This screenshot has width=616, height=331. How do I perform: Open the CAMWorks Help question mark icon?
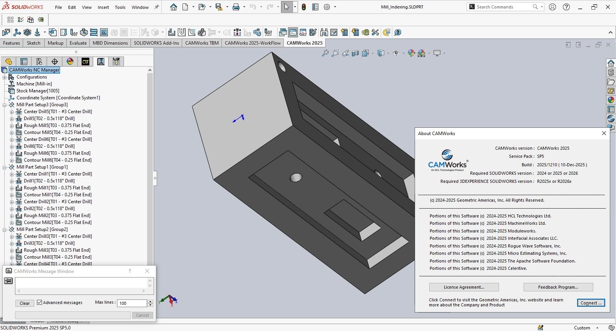pos(398,32)
